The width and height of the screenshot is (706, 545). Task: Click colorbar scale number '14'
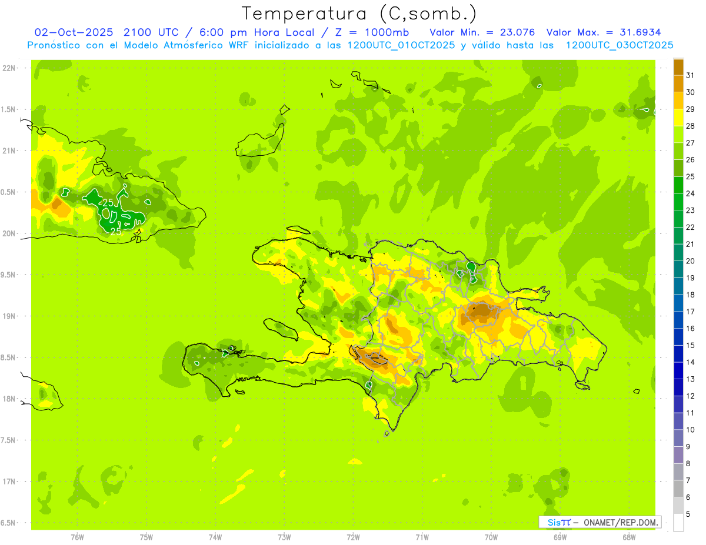[x=691, y=362]
